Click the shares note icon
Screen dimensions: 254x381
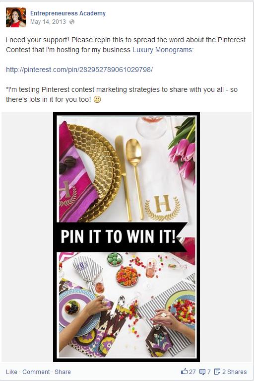pyautogui.click(x=217, y=372)
